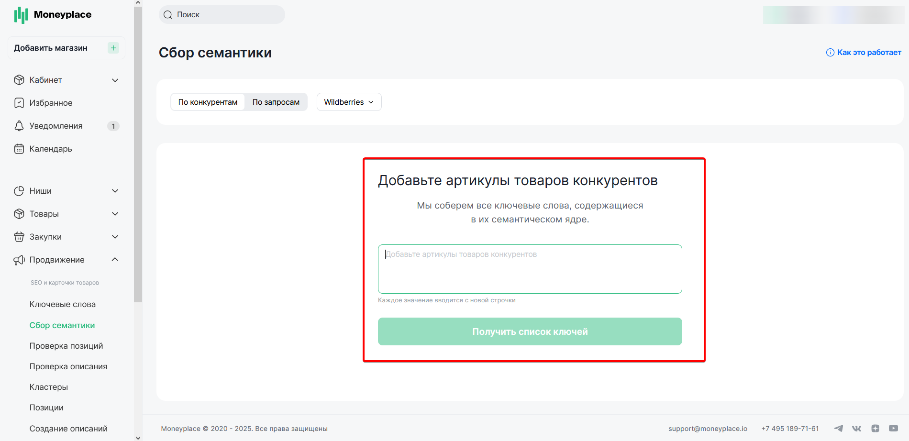Click the Закупки basket icon
Image resolution: width=909 pixels, height=441 pixels.
pos(19,237)
